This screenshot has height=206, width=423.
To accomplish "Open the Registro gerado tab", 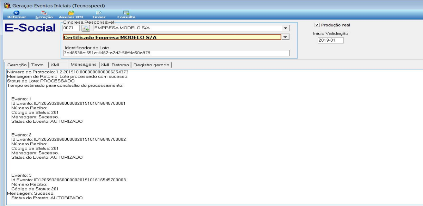I will pyautogui.click(x=151, y=65).
